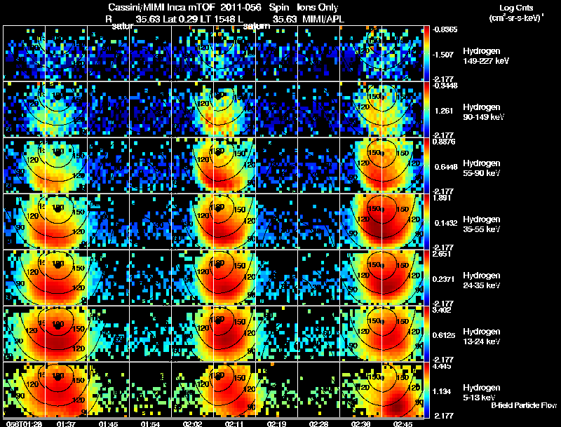
Task: Click the Hydrogen 90-149 keV color bar
Action: 426,109
